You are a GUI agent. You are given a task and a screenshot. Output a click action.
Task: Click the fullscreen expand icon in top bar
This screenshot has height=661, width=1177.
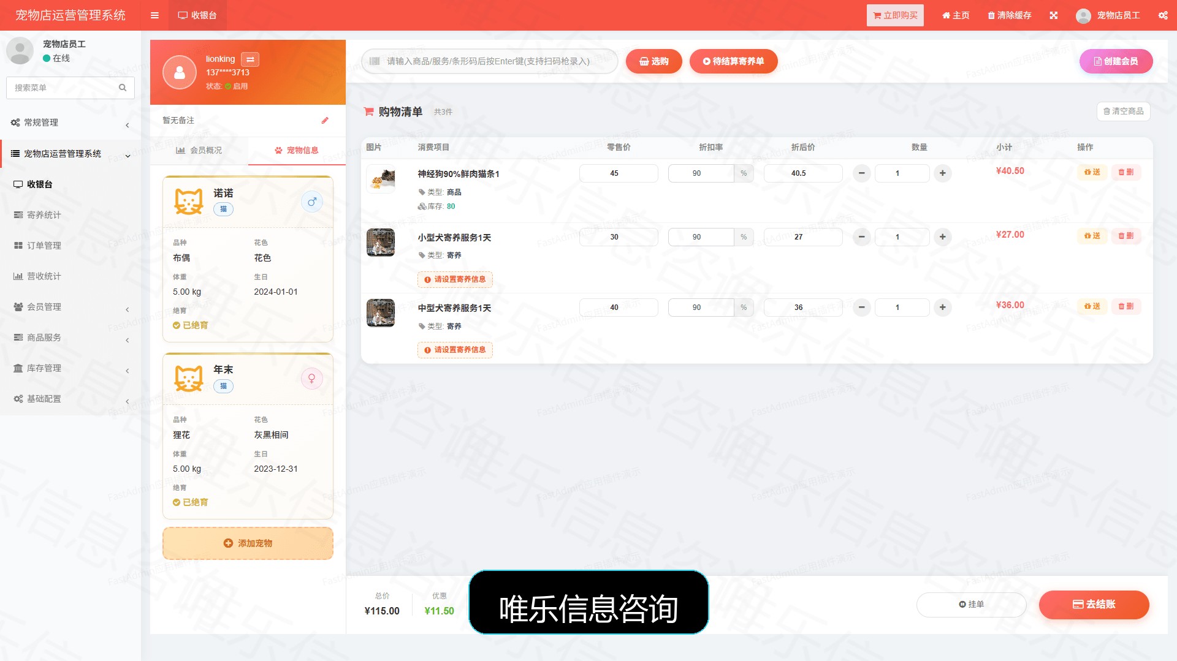coord(1053,15)
